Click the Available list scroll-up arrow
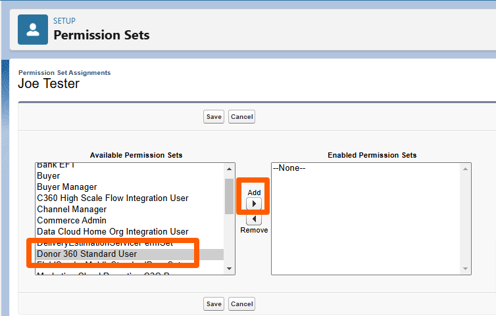The width and height of the screenshot is (496, 316). pos(230,169)
